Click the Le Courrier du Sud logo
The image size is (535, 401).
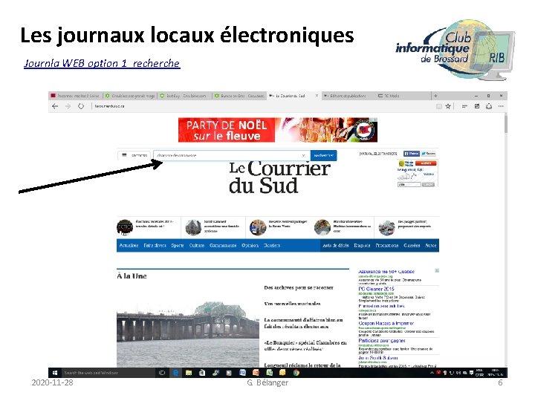tap(279, 177)
